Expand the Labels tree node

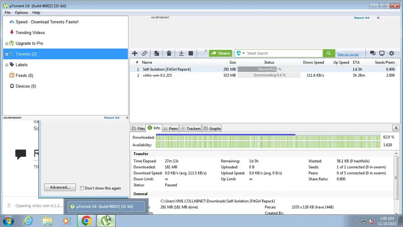click(7, 65)
